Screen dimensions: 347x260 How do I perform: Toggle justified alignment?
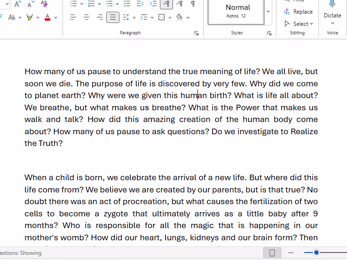coord(113,17)
